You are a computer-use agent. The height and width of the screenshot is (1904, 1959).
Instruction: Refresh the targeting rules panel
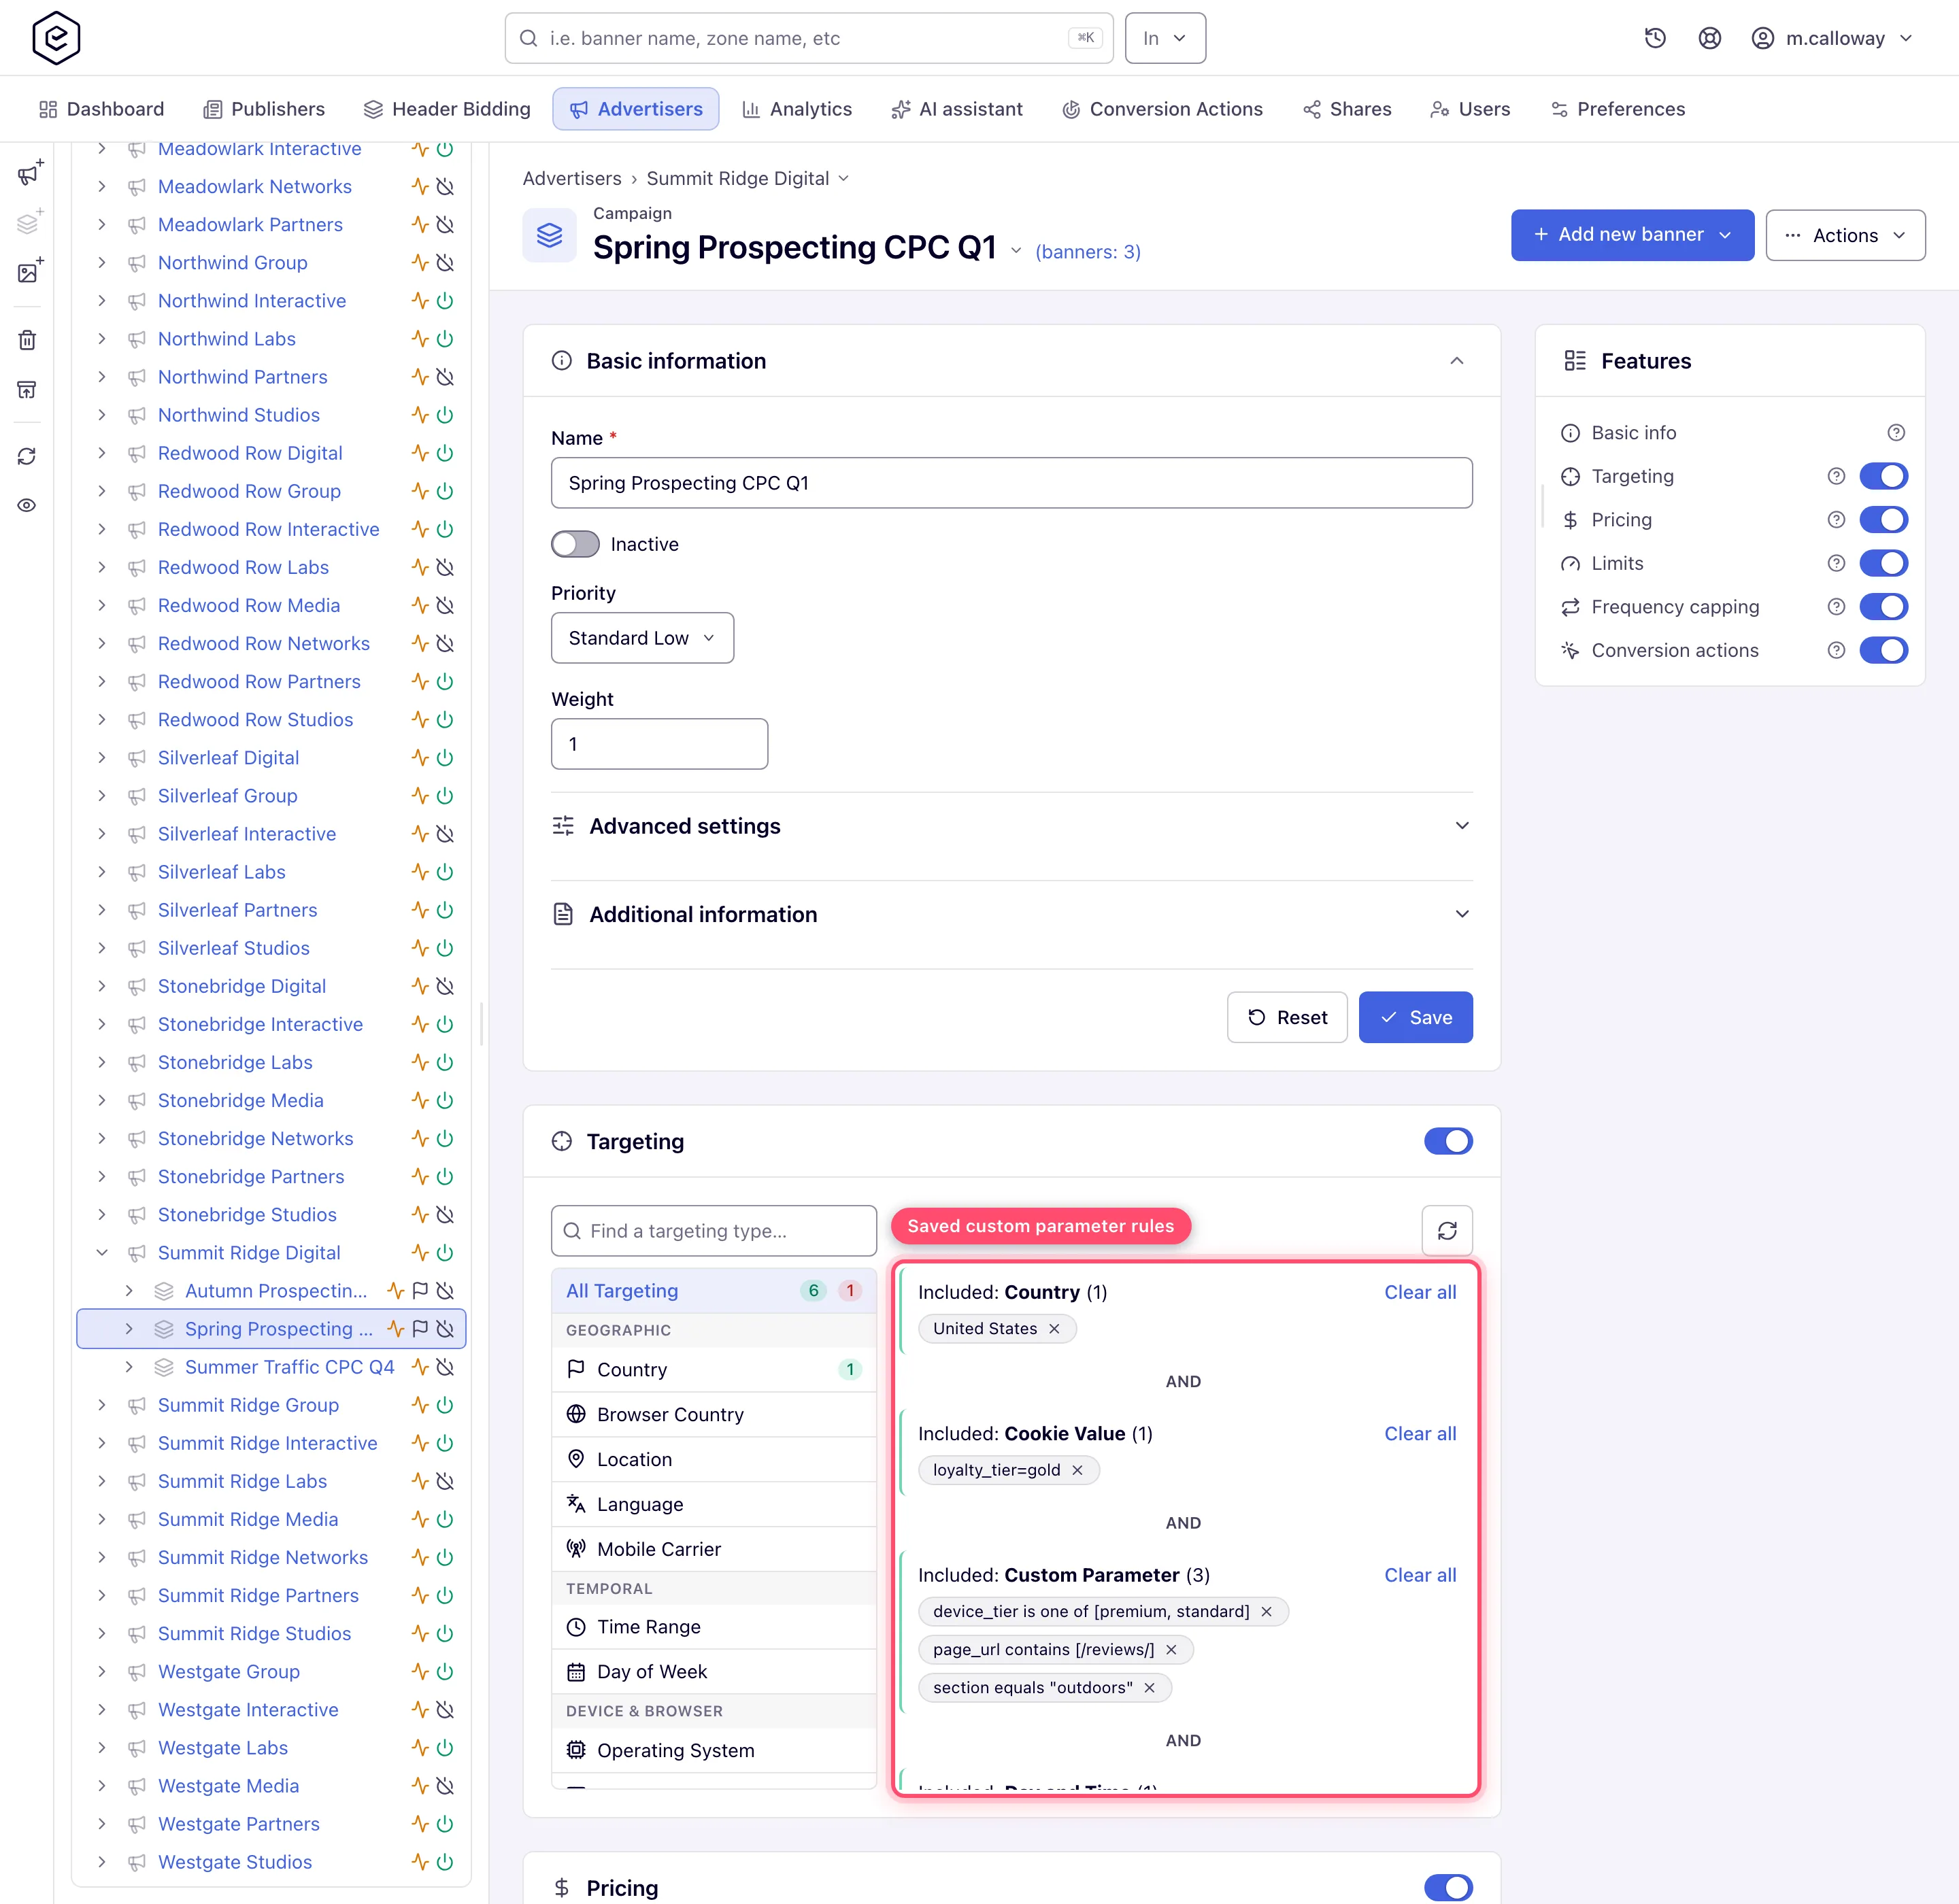point(1447,1230)
